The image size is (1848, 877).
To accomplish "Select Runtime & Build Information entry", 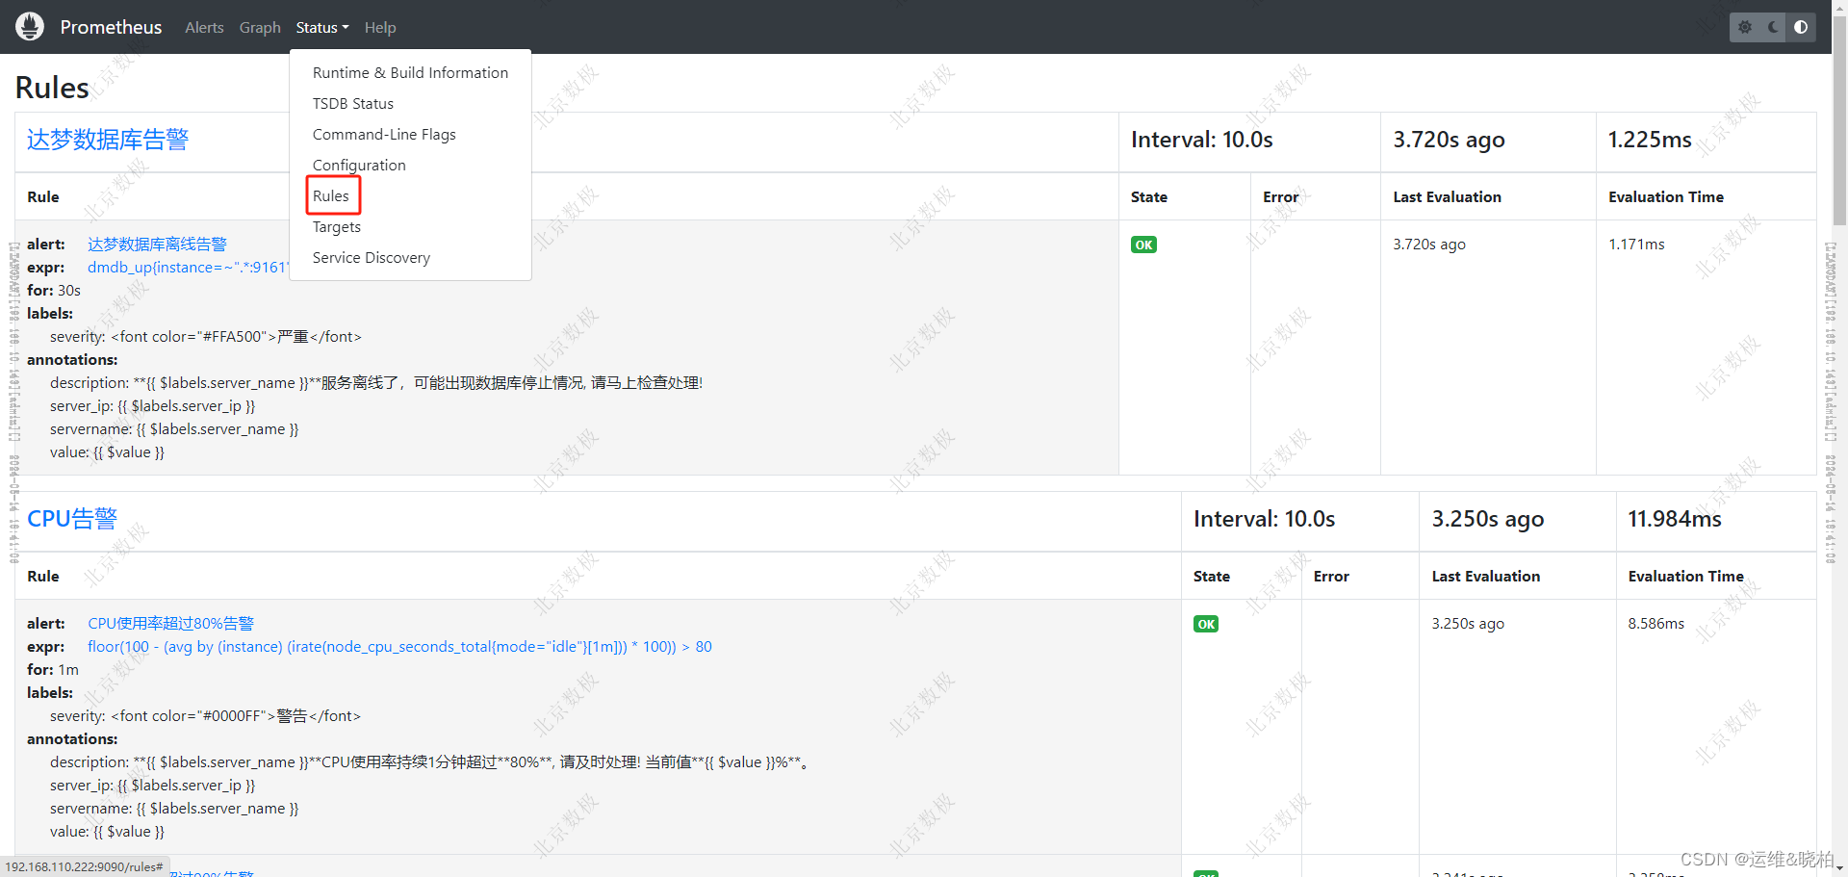I will click(x=410, y=73).
